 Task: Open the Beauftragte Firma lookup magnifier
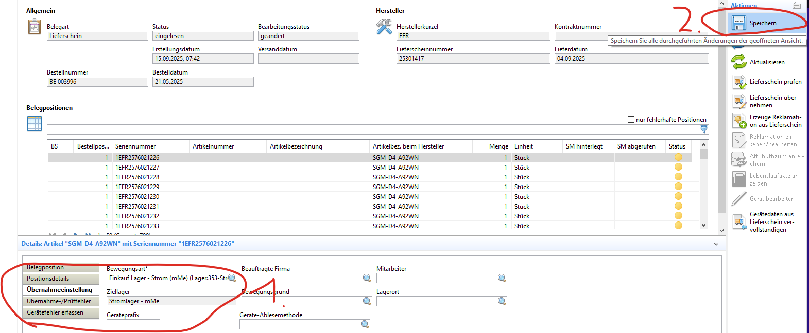tap(367, 278)
